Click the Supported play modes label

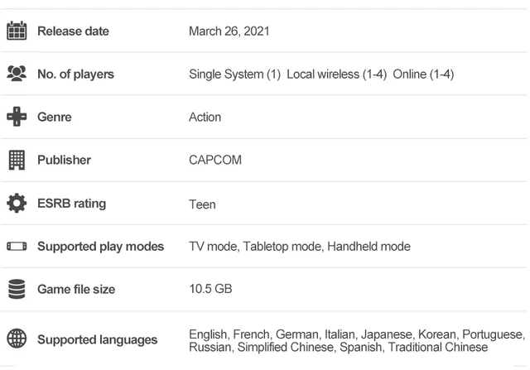coord(100,247)
